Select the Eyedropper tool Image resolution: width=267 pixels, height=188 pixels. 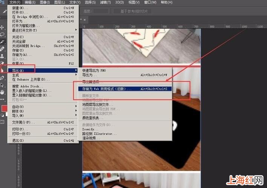point(2,42)
